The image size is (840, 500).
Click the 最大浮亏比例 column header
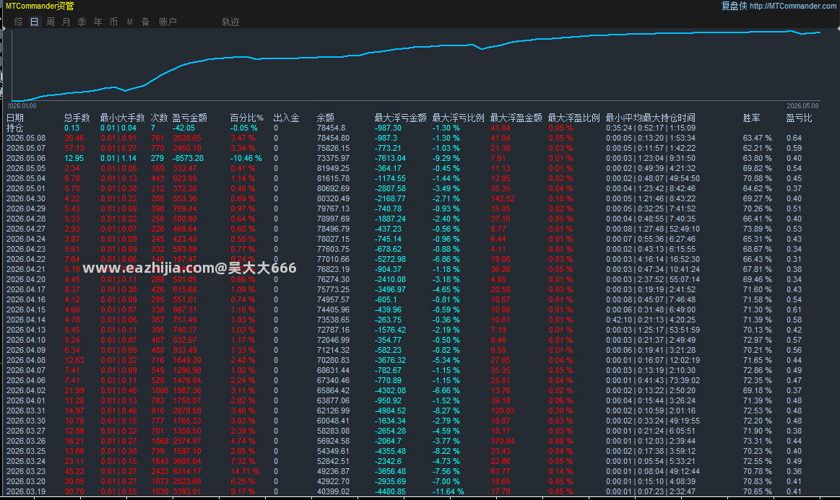coord(459,118)
